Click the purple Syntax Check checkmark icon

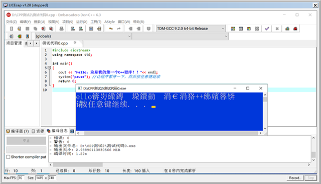[267, 29]
